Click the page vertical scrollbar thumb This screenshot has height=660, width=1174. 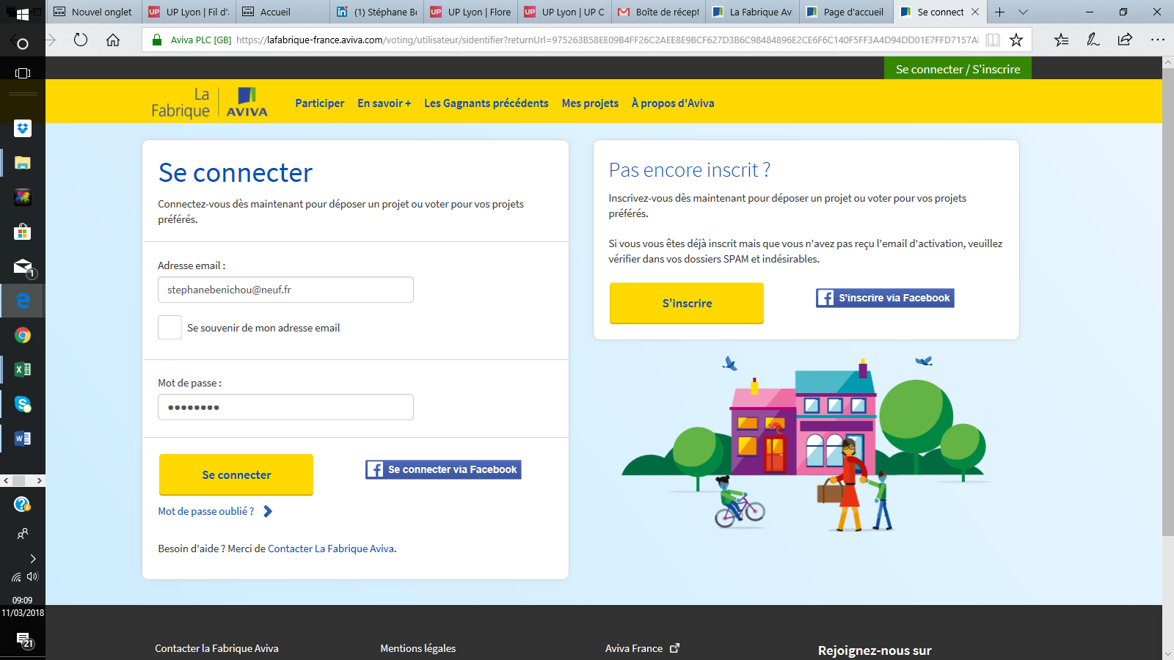point(1168,301)
